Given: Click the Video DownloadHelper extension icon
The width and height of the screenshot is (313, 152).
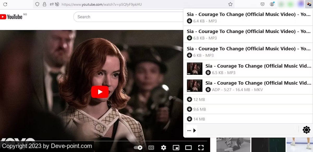Looking at the screenshot, I should point(309,4).
